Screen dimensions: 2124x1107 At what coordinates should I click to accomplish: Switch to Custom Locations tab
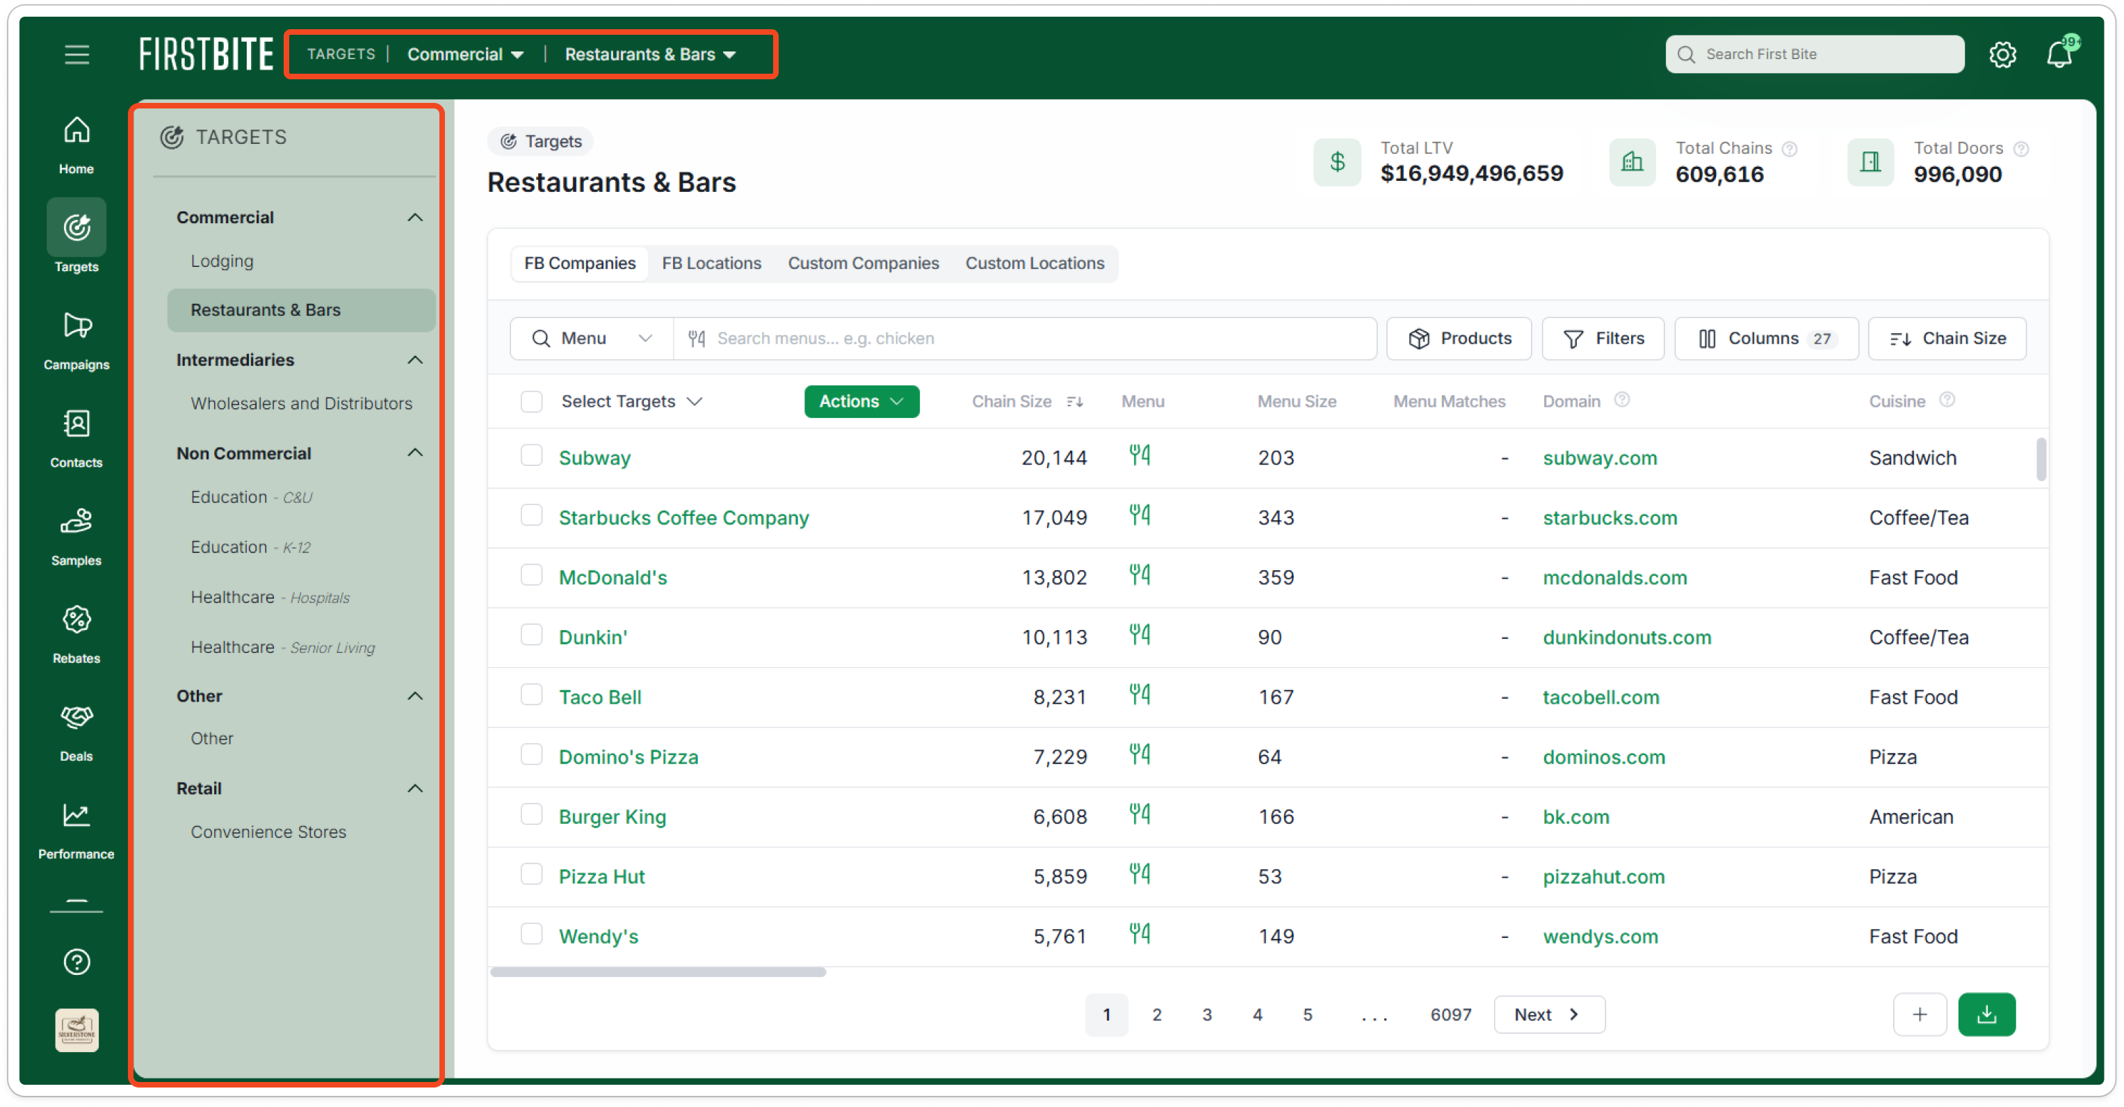[x=1035, y=263]
